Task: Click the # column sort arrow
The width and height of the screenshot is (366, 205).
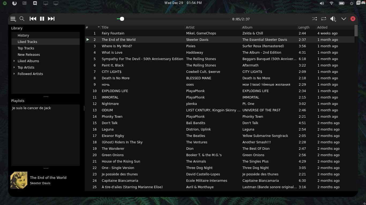Action: coord(99,27)
